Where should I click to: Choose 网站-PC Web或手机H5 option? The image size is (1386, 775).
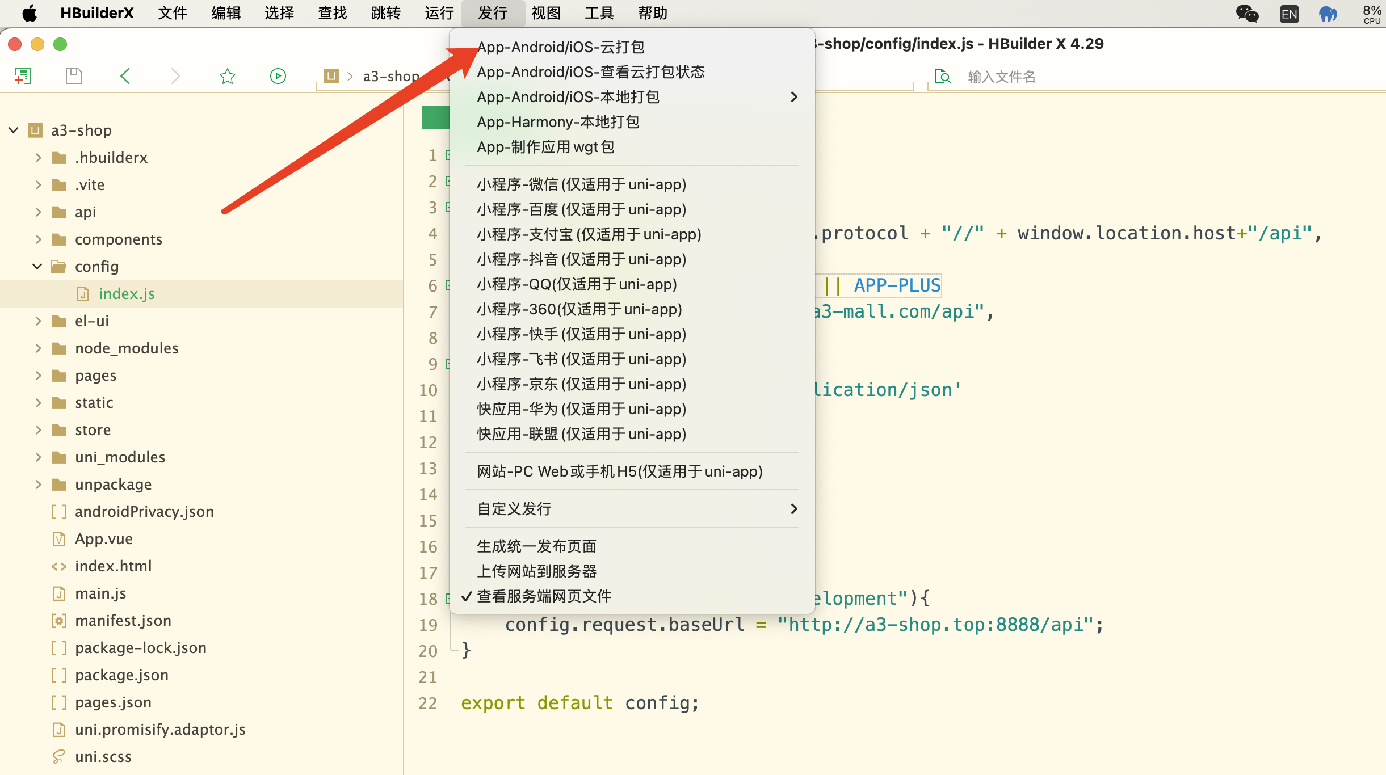(x=632, y=471)
